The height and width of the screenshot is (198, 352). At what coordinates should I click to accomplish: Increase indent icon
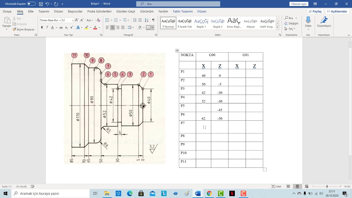point(140,20)
